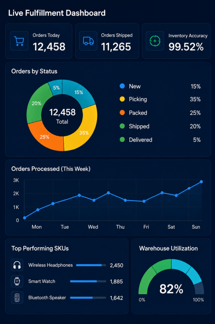Click the smart watch icon
The width and height of the screenshot is (215, 324).
click(x=17, y=281)
